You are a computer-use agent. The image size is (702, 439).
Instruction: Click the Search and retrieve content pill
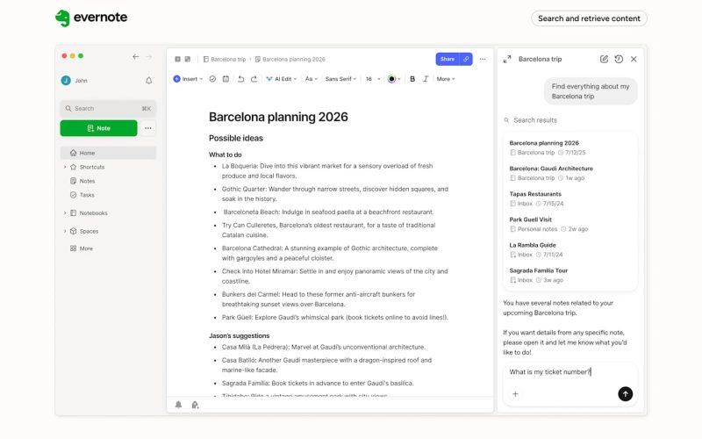[x=589, y=18]
